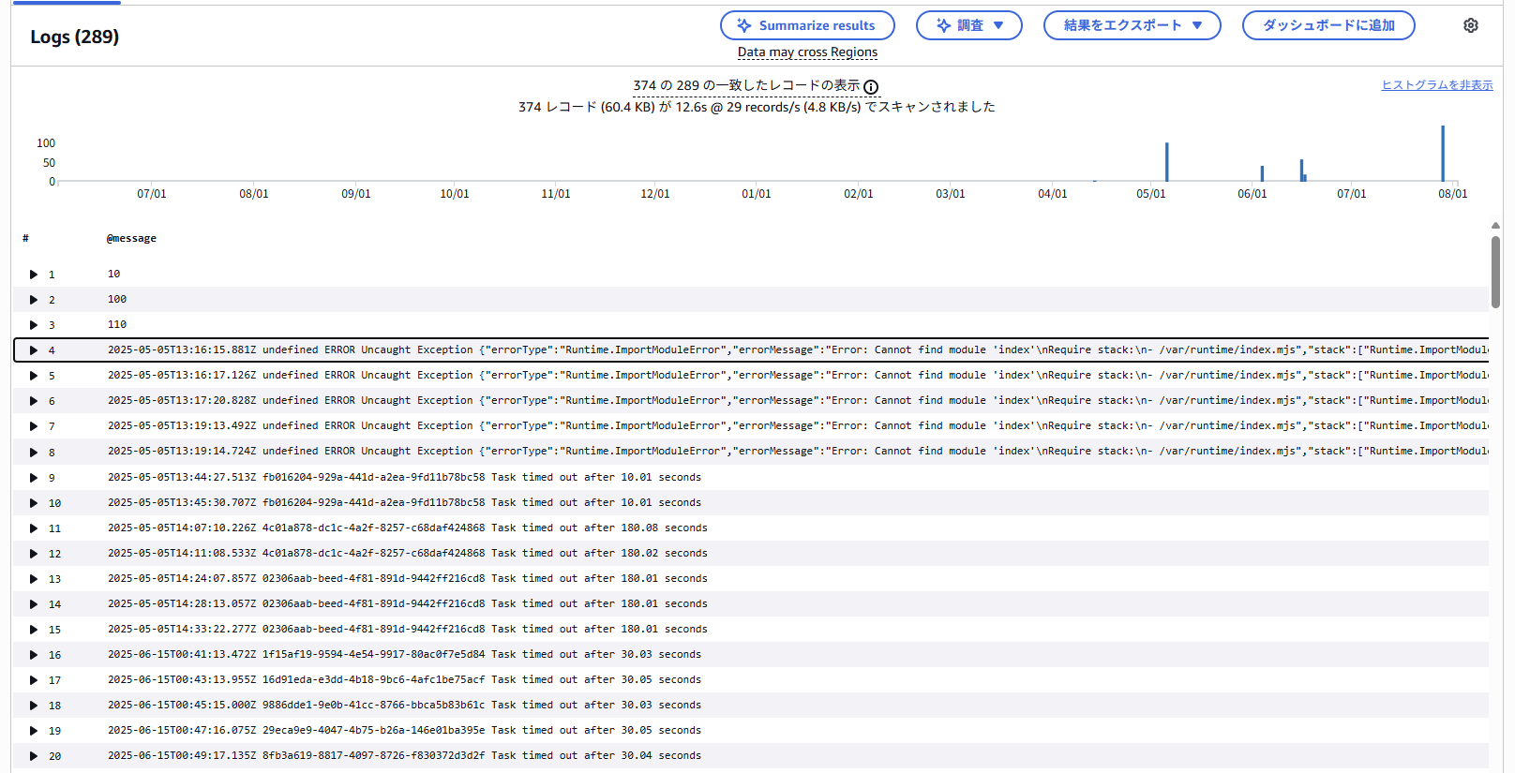
Task: Expand log row 11
Action: (x=34, y=528)
